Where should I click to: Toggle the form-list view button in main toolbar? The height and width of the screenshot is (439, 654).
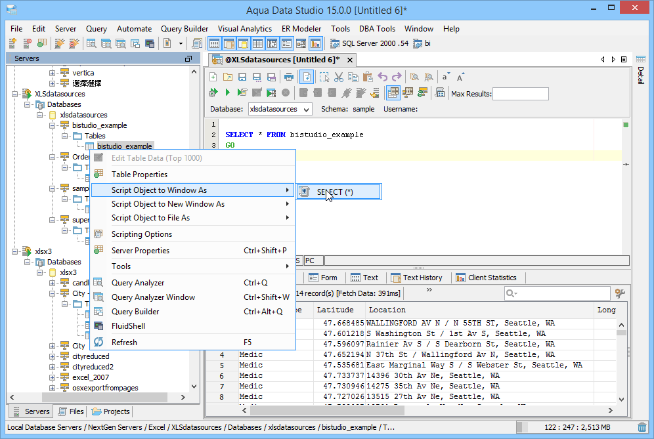click(286, 43)
